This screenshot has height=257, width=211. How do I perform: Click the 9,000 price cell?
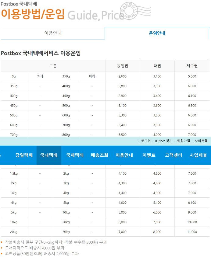coord(192,212)
